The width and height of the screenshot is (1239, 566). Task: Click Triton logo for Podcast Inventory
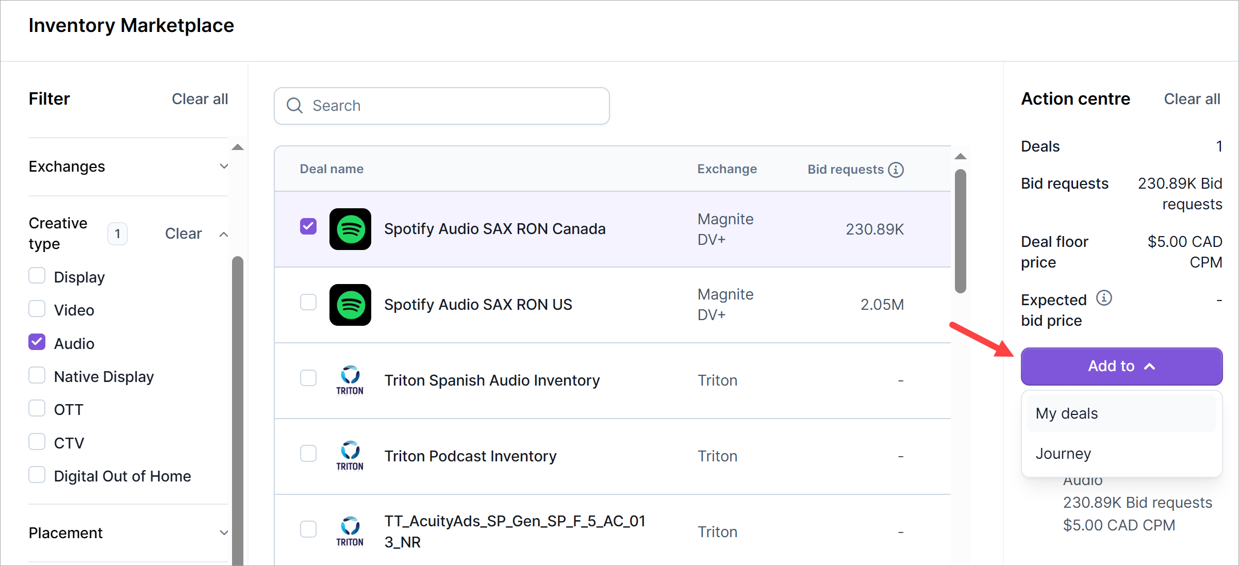(x=350, y=456)
